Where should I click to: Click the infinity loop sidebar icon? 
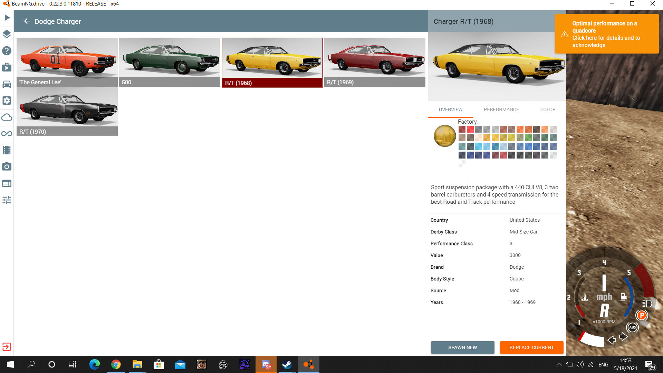point(7,134)
